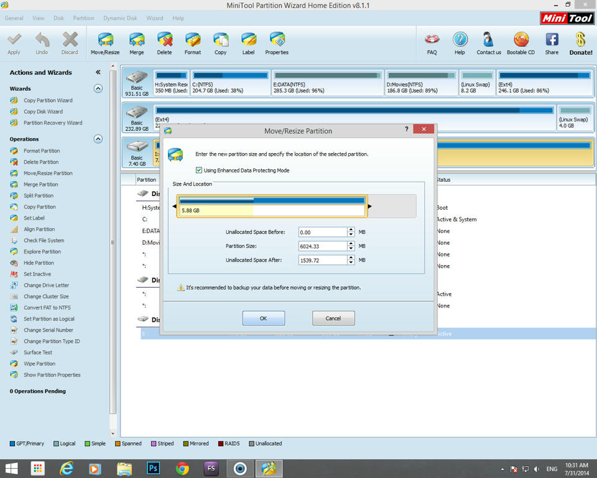The width and height of the screenshot is (597, 478).
Task: Click the Donate dollar icon
Action: click(580, 40)
